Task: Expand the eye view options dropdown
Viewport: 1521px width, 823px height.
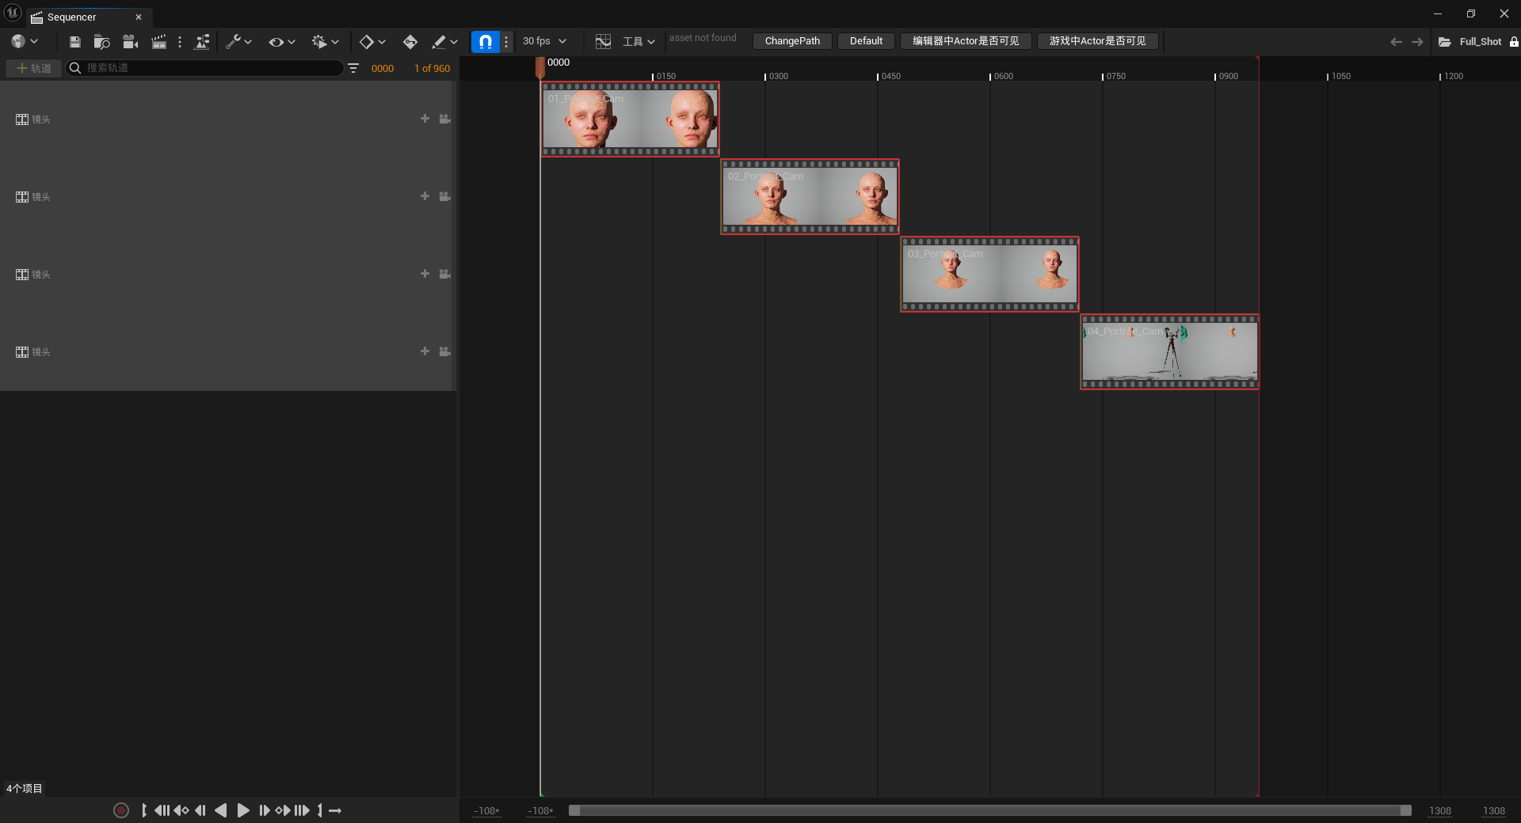Action: 281,42
